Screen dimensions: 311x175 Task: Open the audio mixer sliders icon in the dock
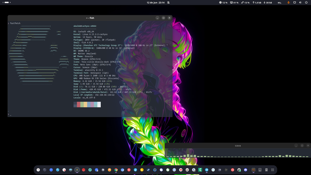pos(253,170)
